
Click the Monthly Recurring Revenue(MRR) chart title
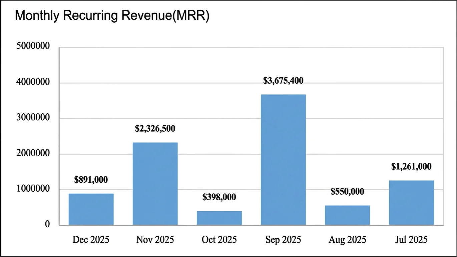pyautogui.click(x=112, y=16)
